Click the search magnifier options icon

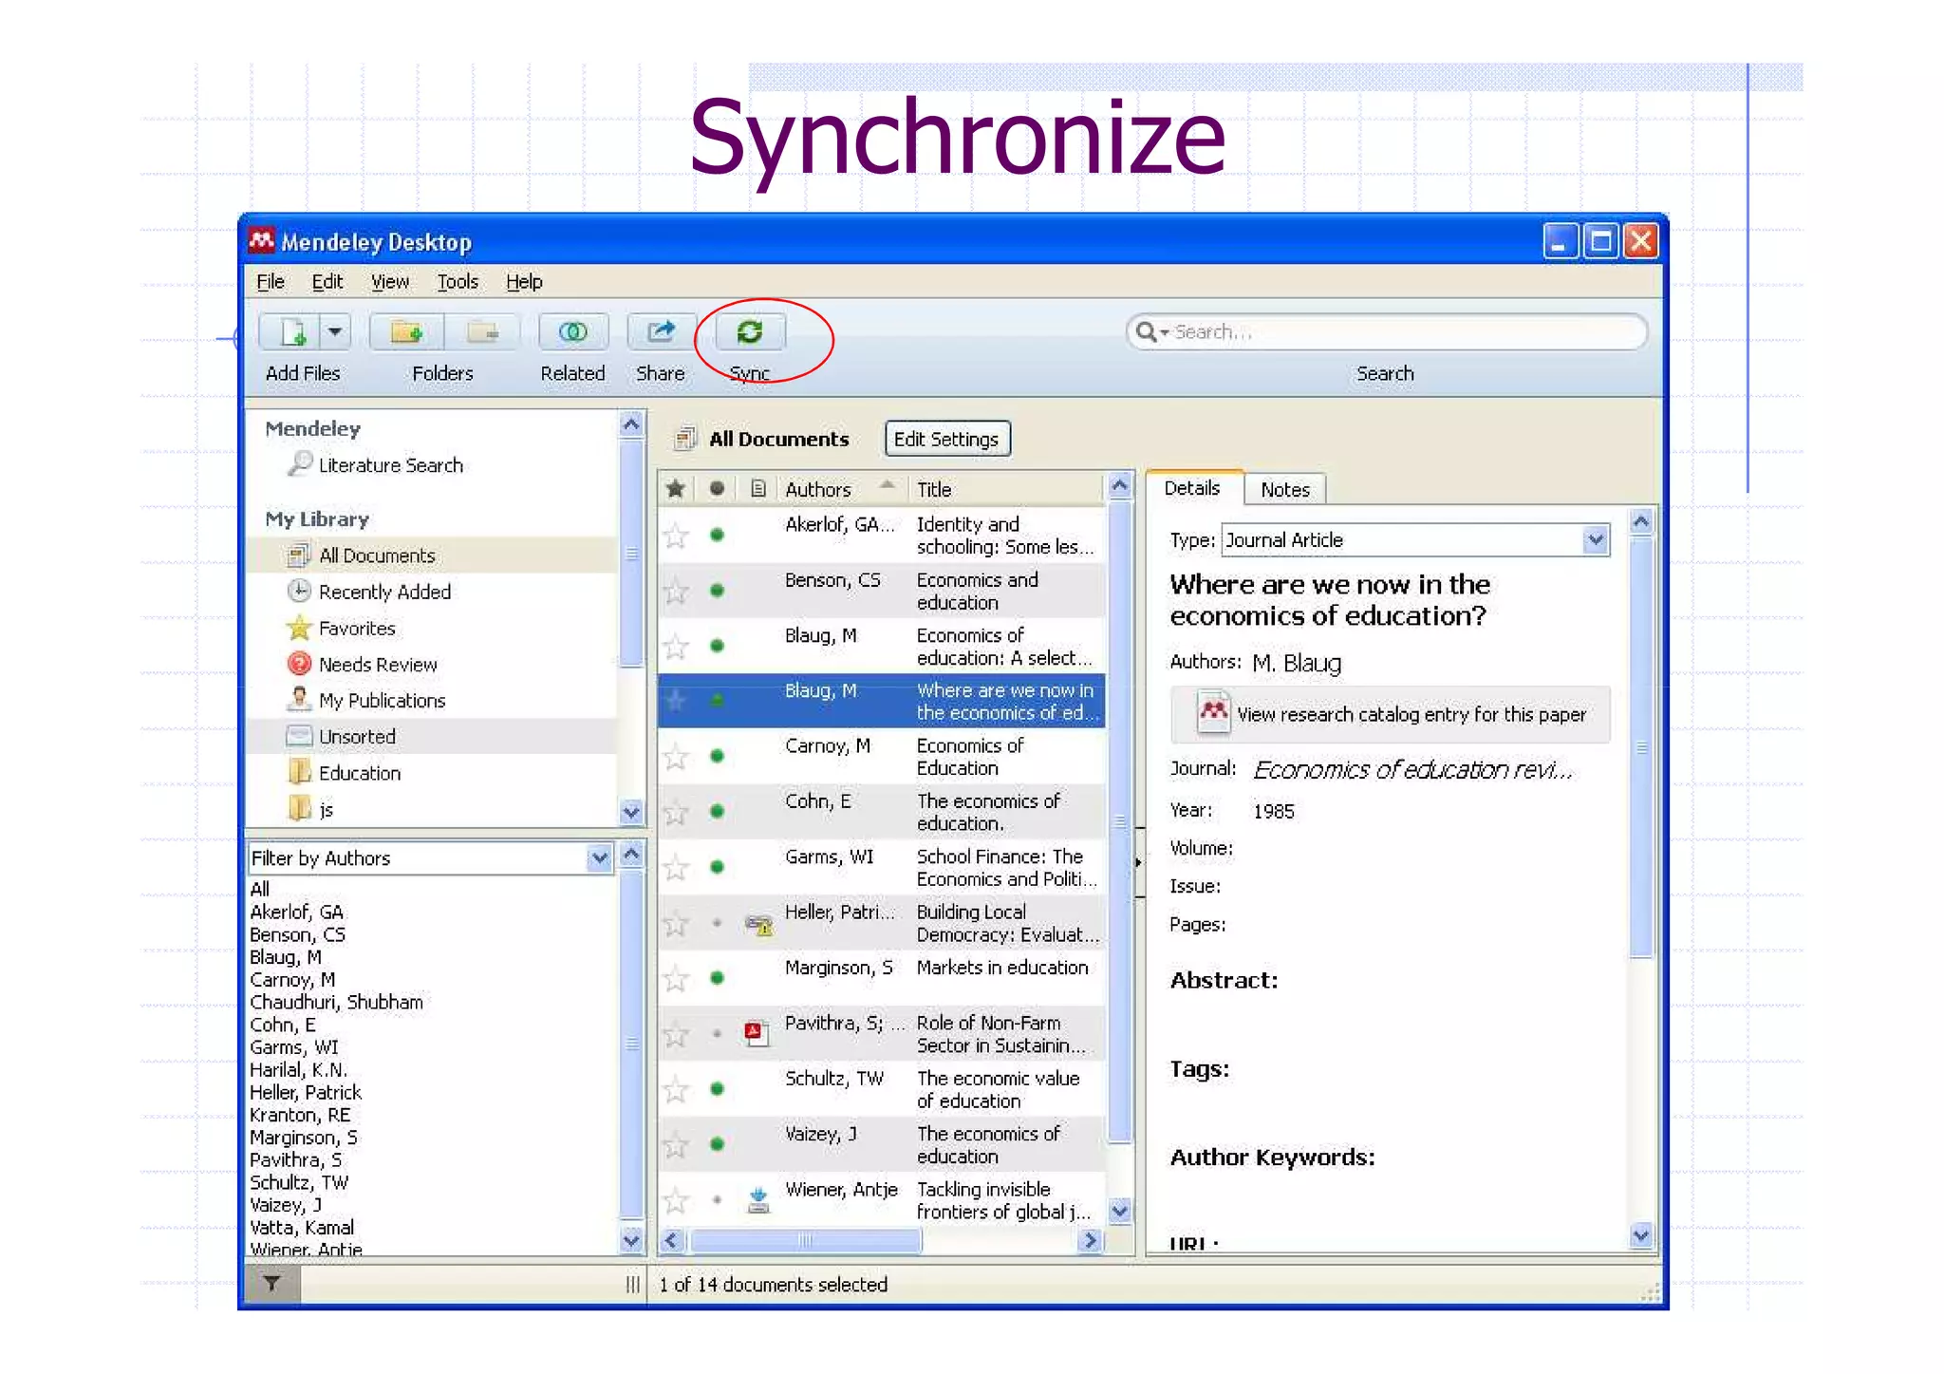[x=1150, y=332]
